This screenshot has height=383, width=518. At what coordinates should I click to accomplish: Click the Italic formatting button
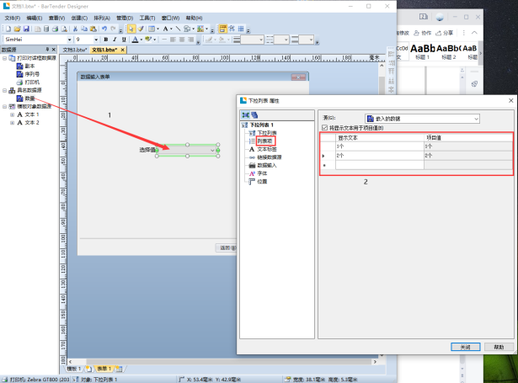(x=115, y=39)
